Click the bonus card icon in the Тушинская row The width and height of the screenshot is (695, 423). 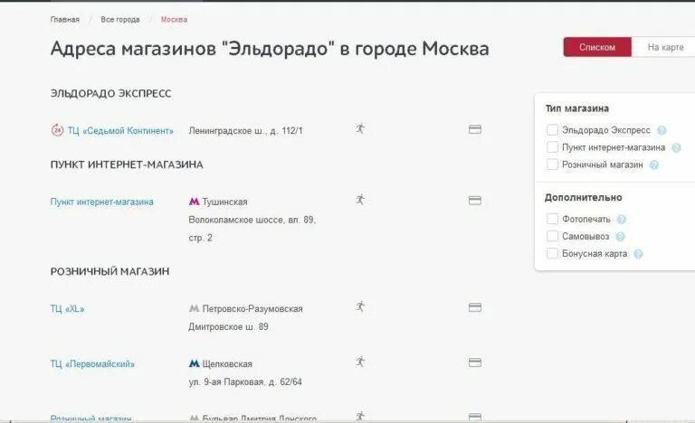coord(475,201)
